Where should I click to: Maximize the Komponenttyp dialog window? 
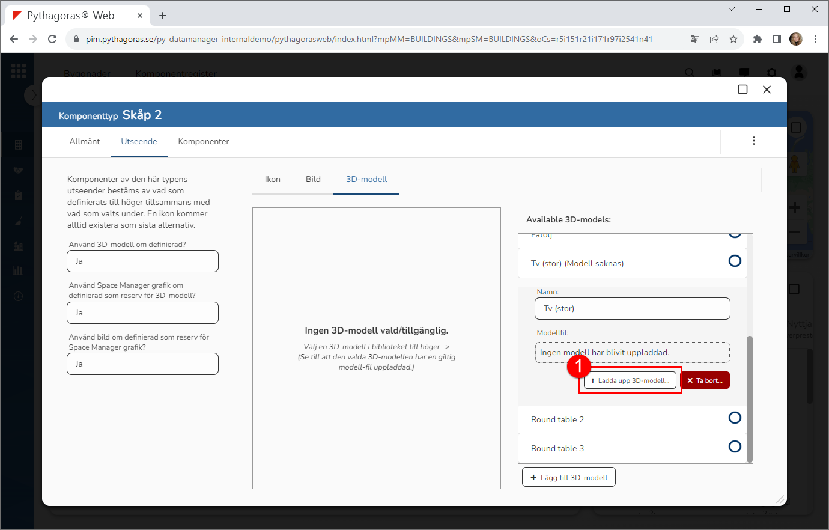(x=742, y=90)
